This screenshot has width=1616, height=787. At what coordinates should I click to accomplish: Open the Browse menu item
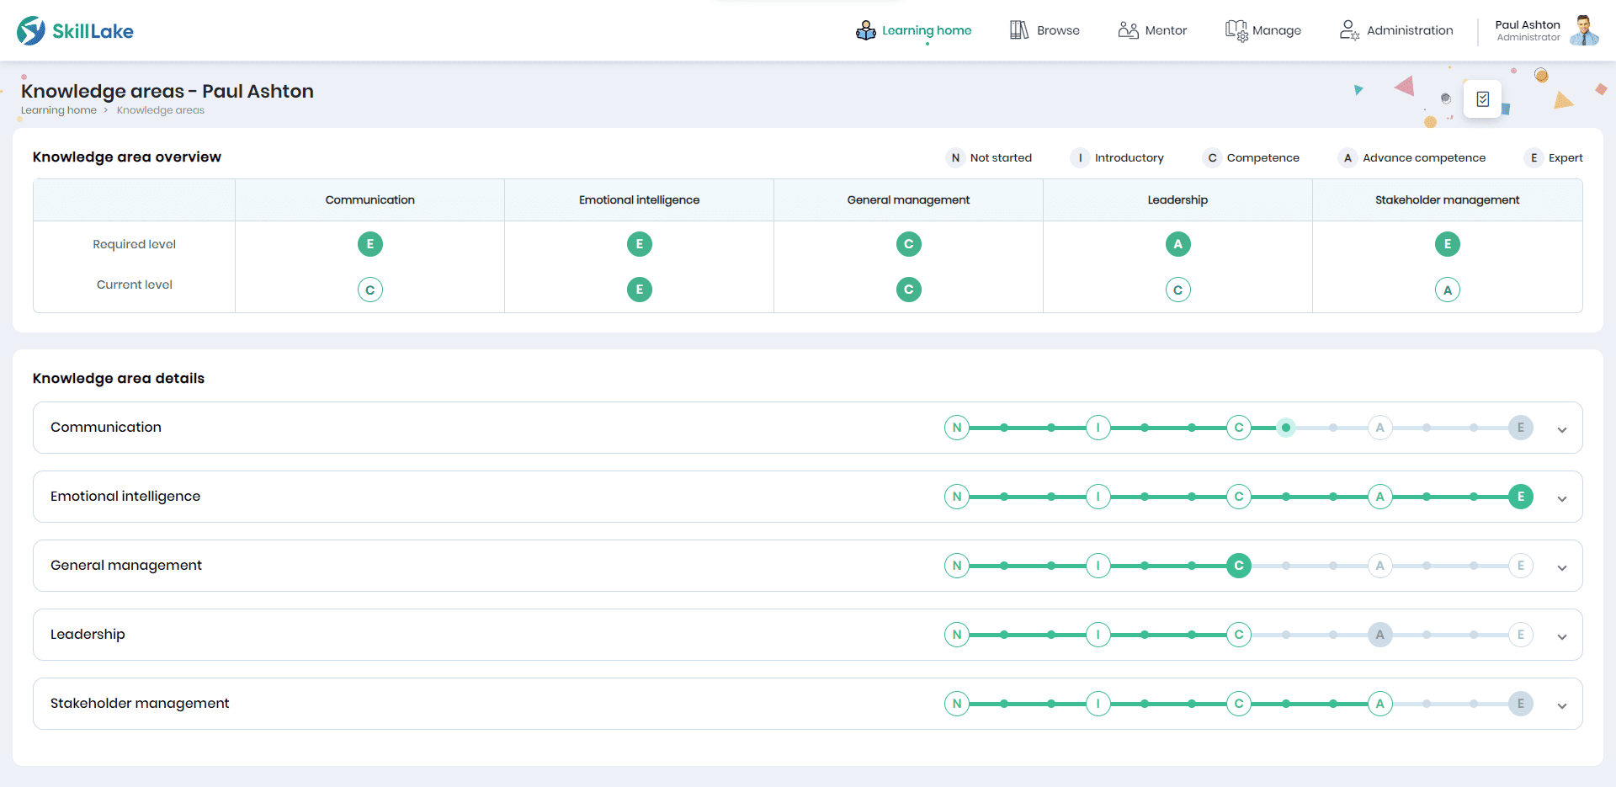click(1058, 30)
